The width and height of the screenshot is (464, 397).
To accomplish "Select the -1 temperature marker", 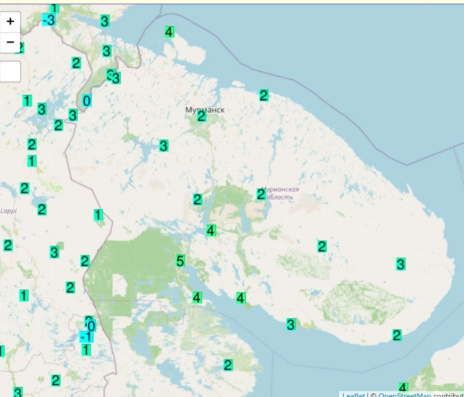I will click(x=86, y=337).
